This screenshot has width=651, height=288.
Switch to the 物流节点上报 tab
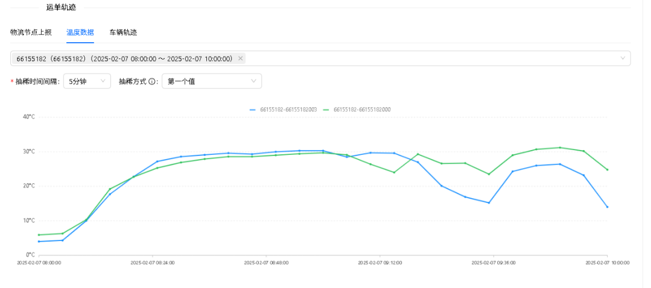(x=31, y=33)
